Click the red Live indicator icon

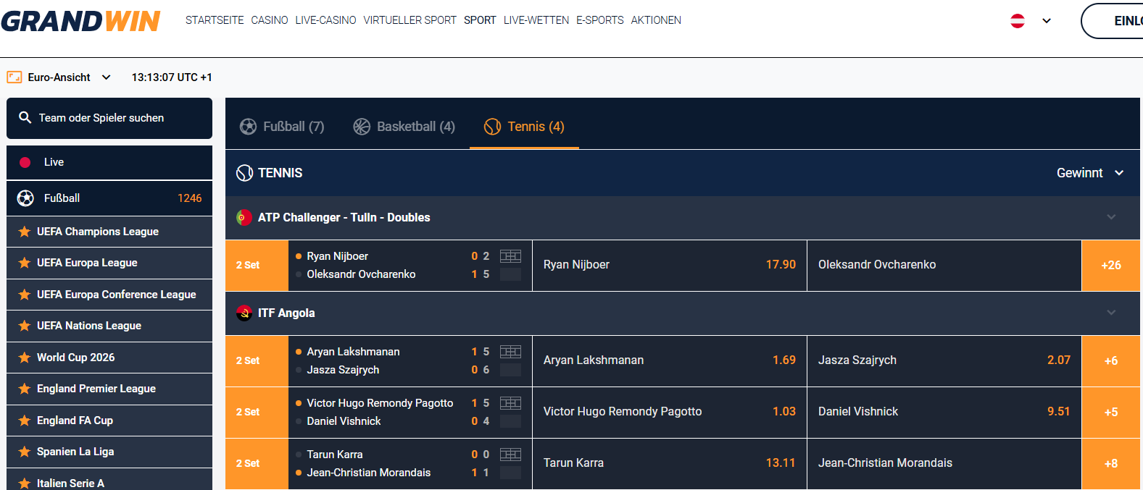point(25,162)
